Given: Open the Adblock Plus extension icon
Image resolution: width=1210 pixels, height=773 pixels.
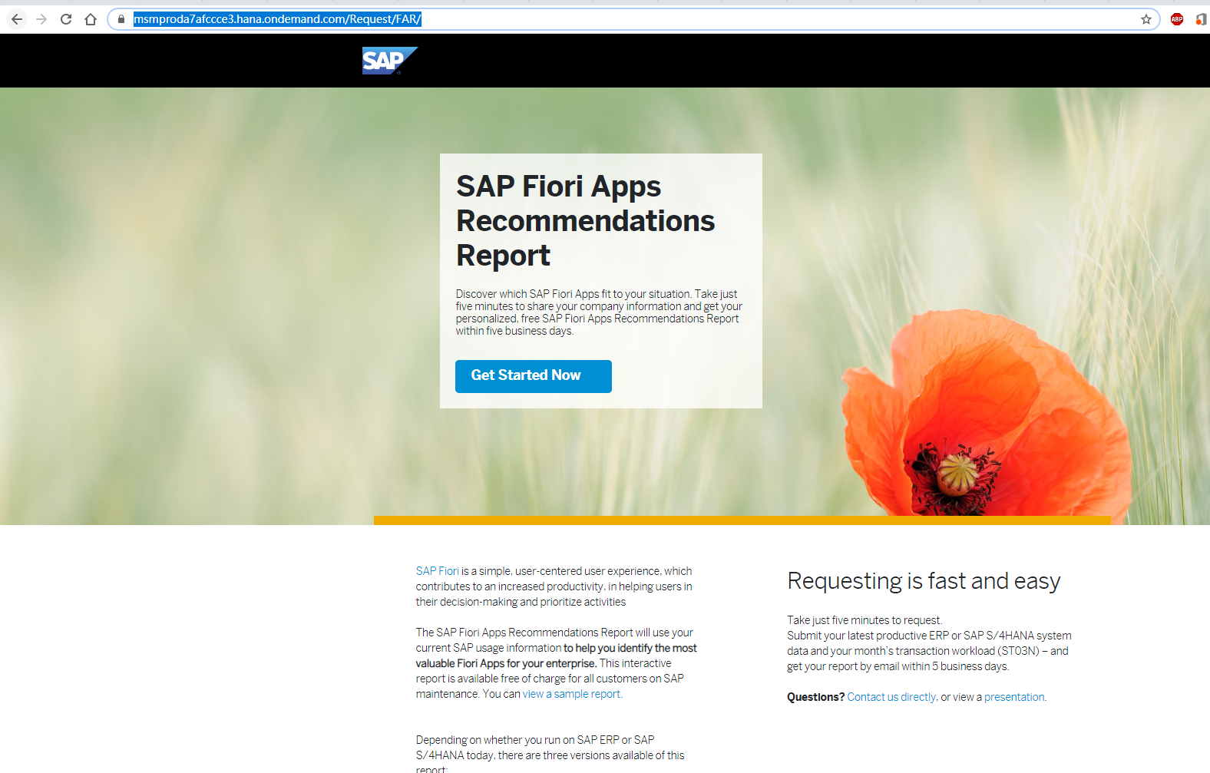Looking at the screenshot, I should [1177, 19].
